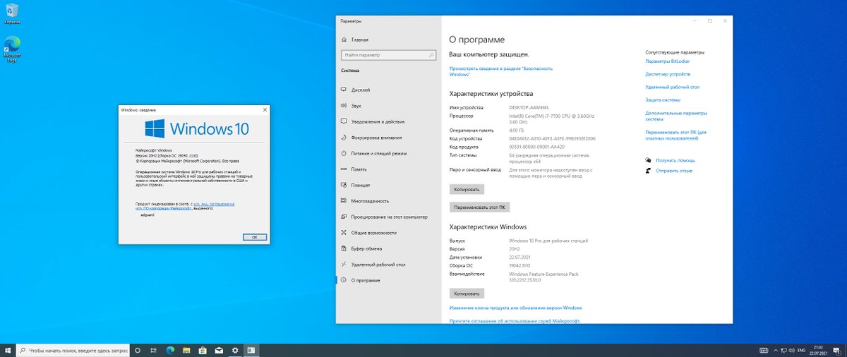Copy device specifications with Копировать button

point(467,189)
